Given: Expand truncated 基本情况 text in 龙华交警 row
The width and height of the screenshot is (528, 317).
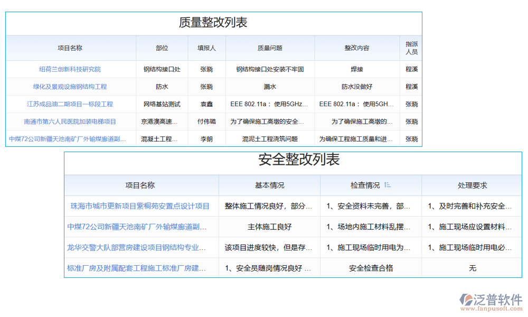Looking at the screenshot, I should 269,247.
